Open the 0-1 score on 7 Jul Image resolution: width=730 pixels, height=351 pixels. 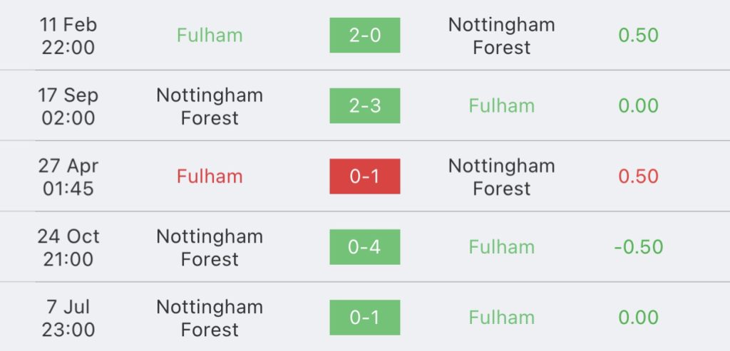tap(364, 318)
